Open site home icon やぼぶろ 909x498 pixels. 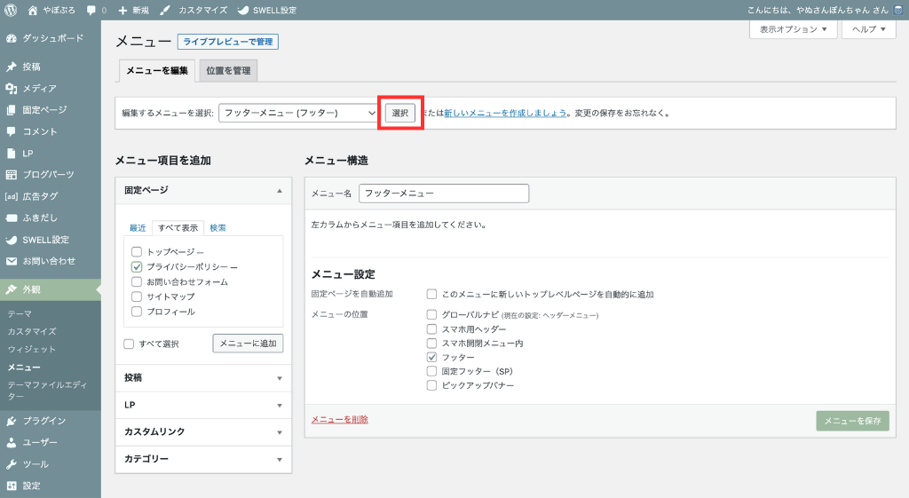[x=33, y=10]
